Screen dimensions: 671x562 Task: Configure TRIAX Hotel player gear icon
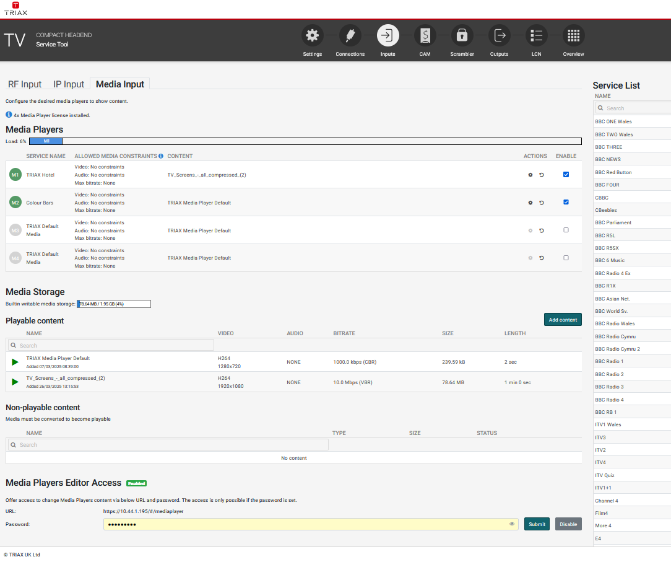click(530, 175)
